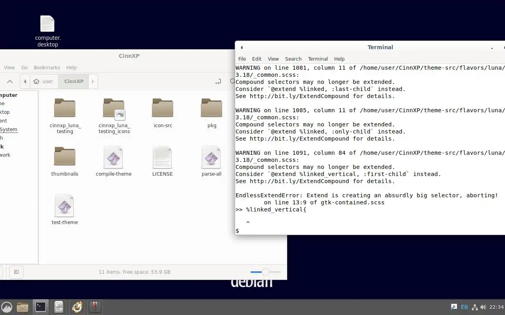Open the network icon in the system tray
The image size is (505, 315).
pos(475,307)
